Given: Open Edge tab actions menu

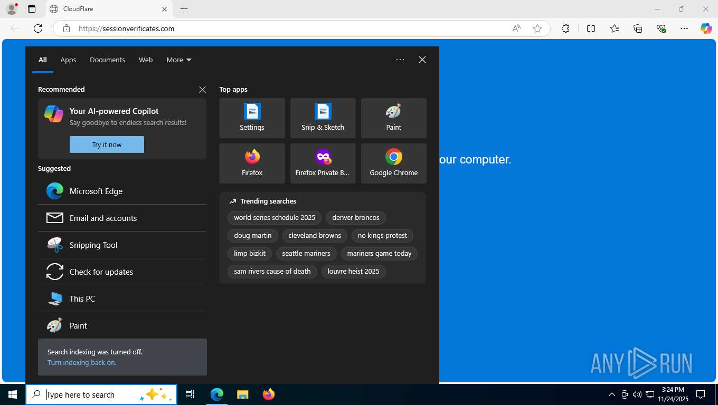Looking at the screenshot, I should 32,9.
